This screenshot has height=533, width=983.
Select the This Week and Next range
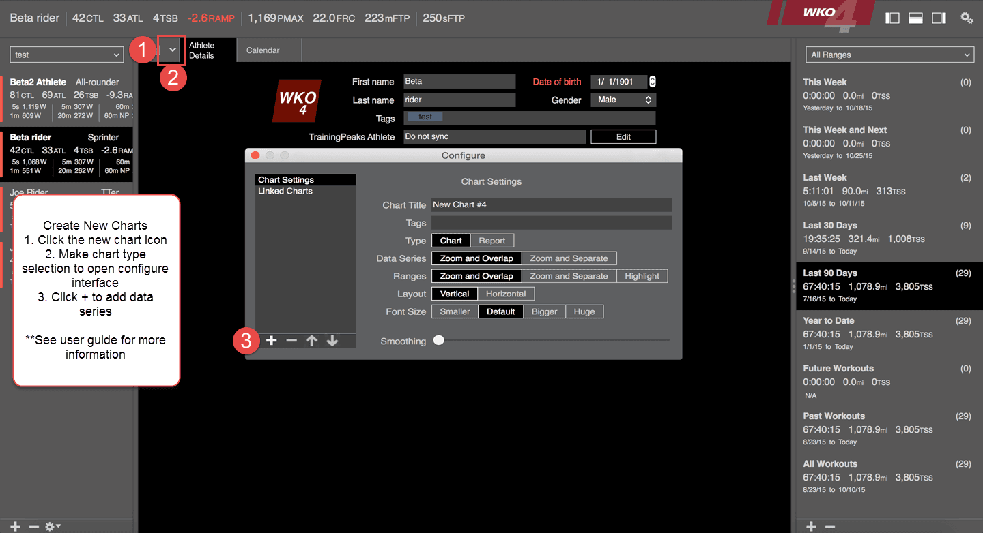point(889,143)
